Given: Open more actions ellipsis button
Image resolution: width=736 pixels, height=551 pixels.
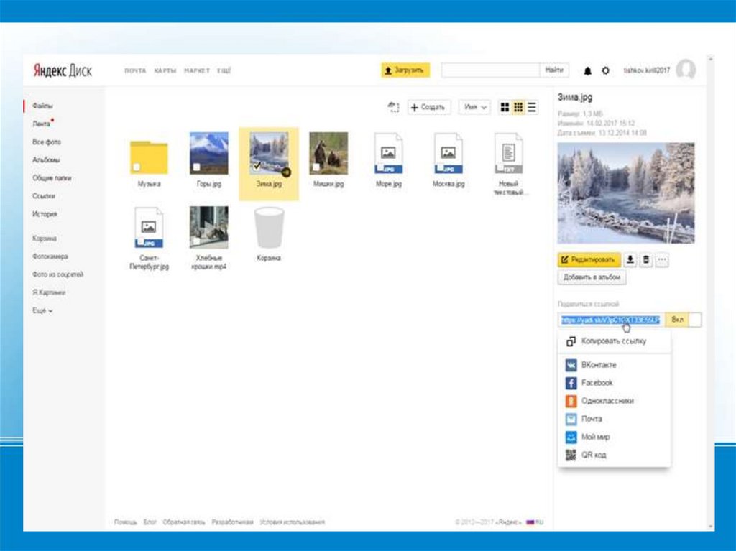Looking at the screenshot, I should (x=662, y=259).
